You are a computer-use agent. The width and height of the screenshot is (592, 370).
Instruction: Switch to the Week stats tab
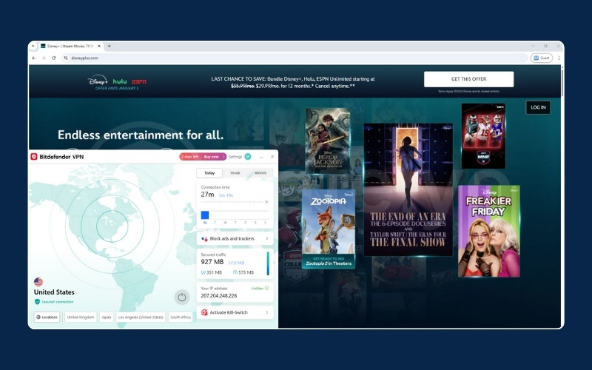coord(235,173)
